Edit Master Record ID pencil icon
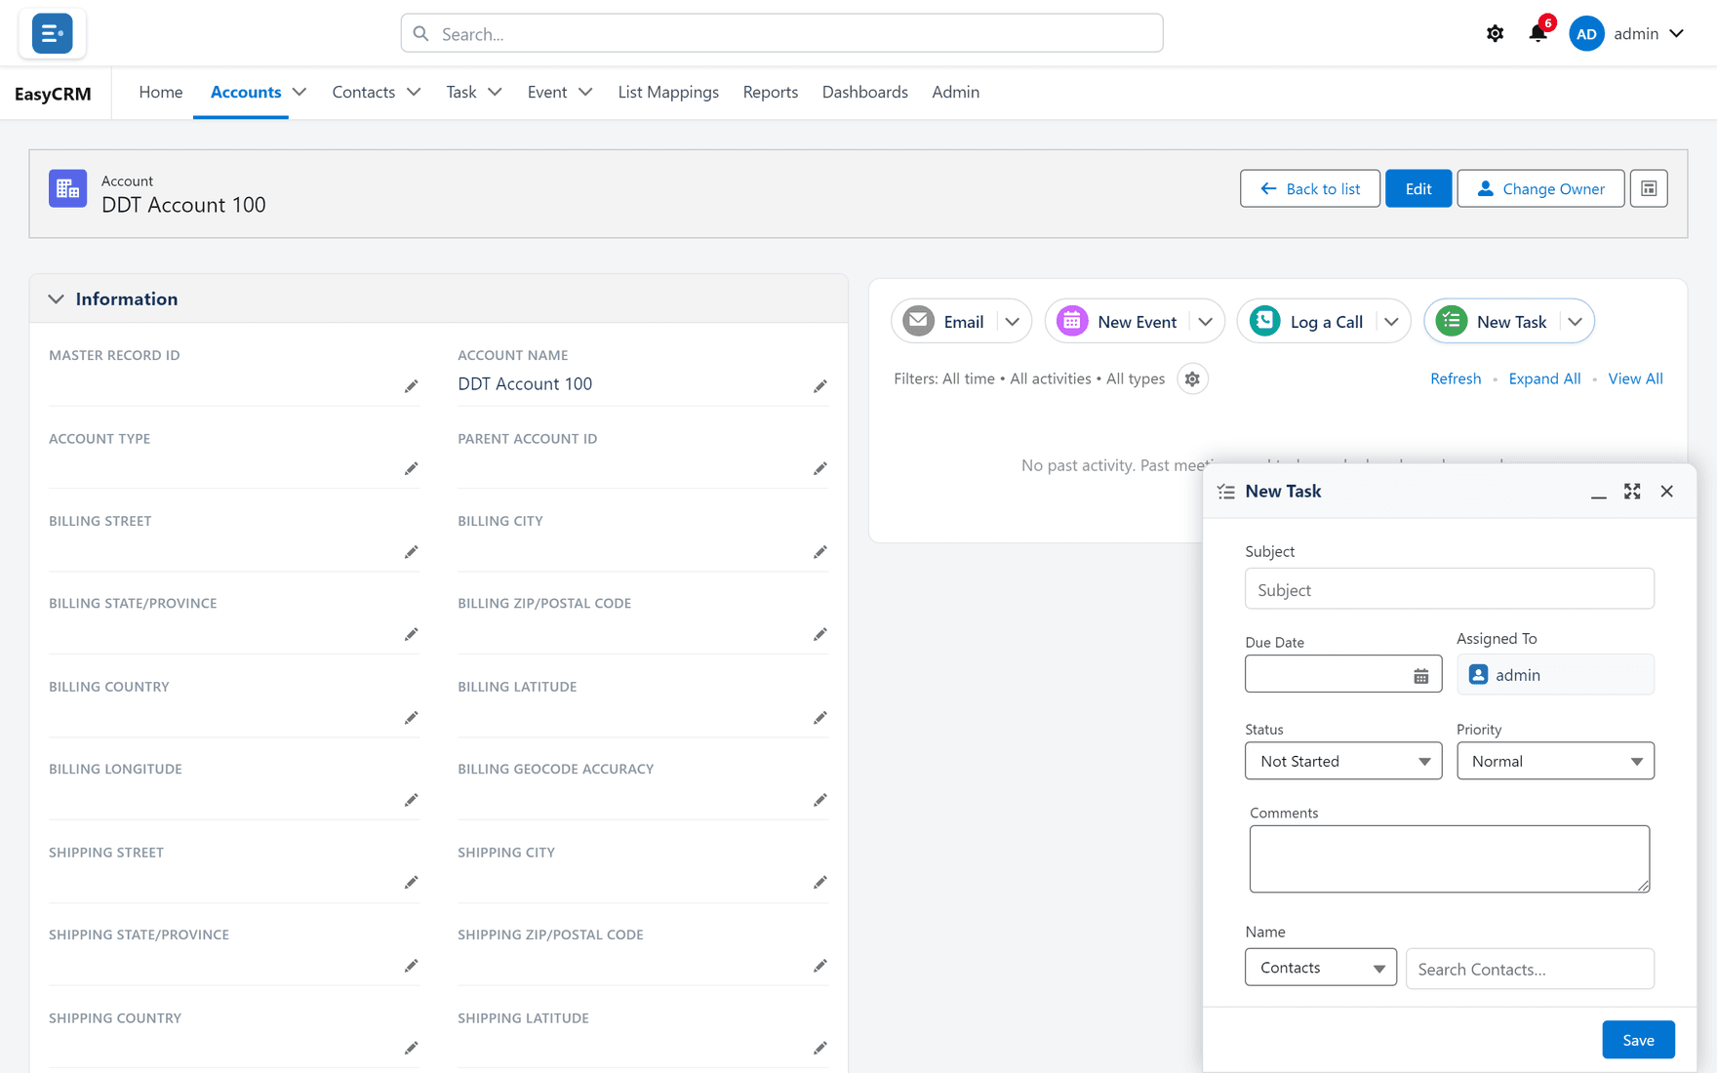Viewport: 1717px width, 1073px height. tap(412, 386)
